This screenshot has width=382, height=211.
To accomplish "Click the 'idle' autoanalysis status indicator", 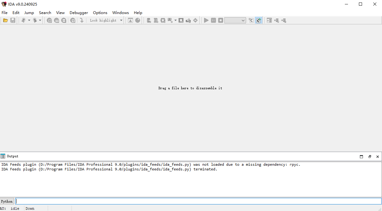I will coord(15,209).
